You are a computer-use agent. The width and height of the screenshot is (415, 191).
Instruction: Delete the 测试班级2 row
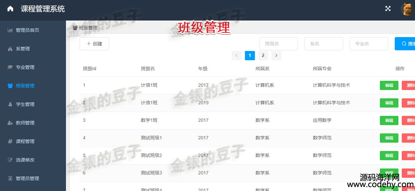click(408, 156)
